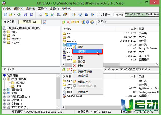Click the disc 路径 path field
The image size is (161, 115).
(132, 22)
